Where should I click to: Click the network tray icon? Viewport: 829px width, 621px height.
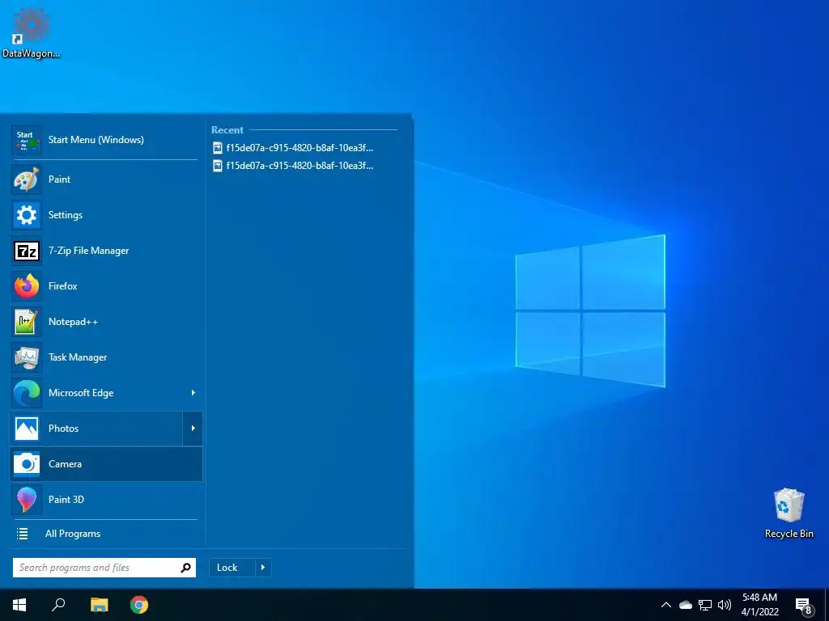[x=705, y=605]
